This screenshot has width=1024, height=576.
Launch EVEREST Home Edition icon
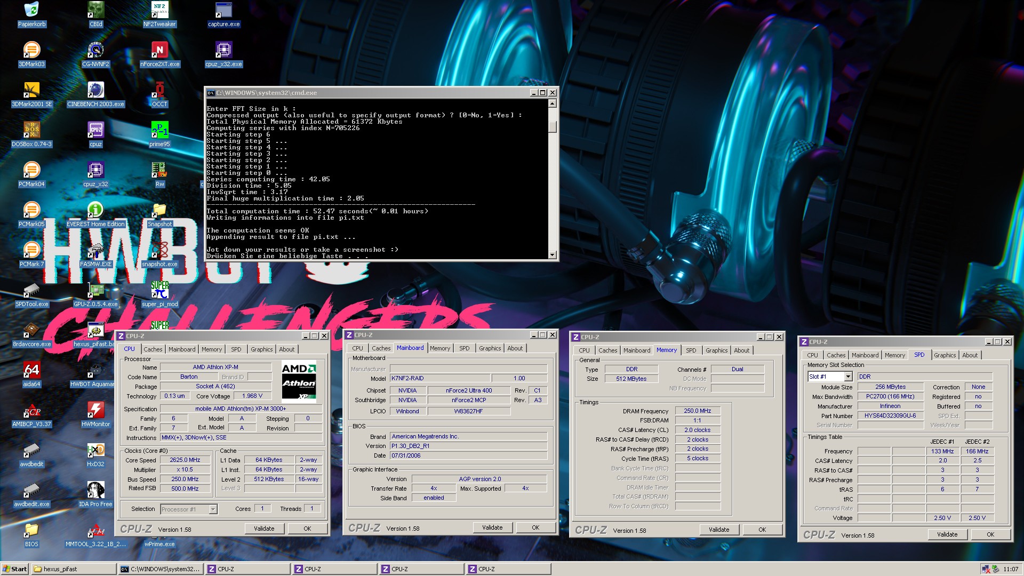coord(95,214)
